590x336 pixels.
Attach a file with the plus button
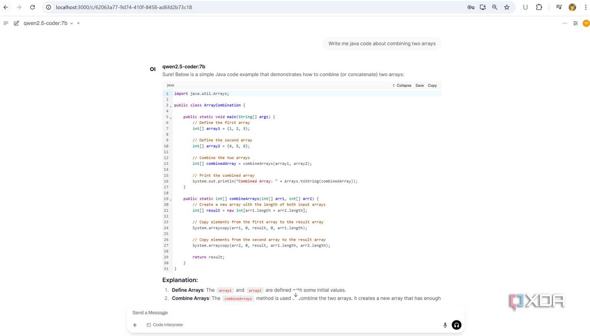coord(135,325)
